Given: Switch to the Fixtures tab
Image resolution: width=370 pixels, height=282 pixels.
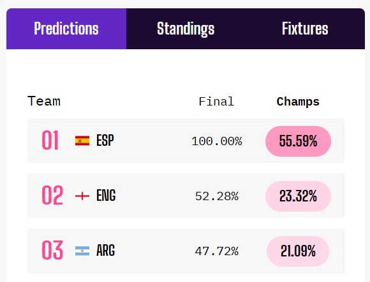Looking at the screenshot, I should (305, 29).
